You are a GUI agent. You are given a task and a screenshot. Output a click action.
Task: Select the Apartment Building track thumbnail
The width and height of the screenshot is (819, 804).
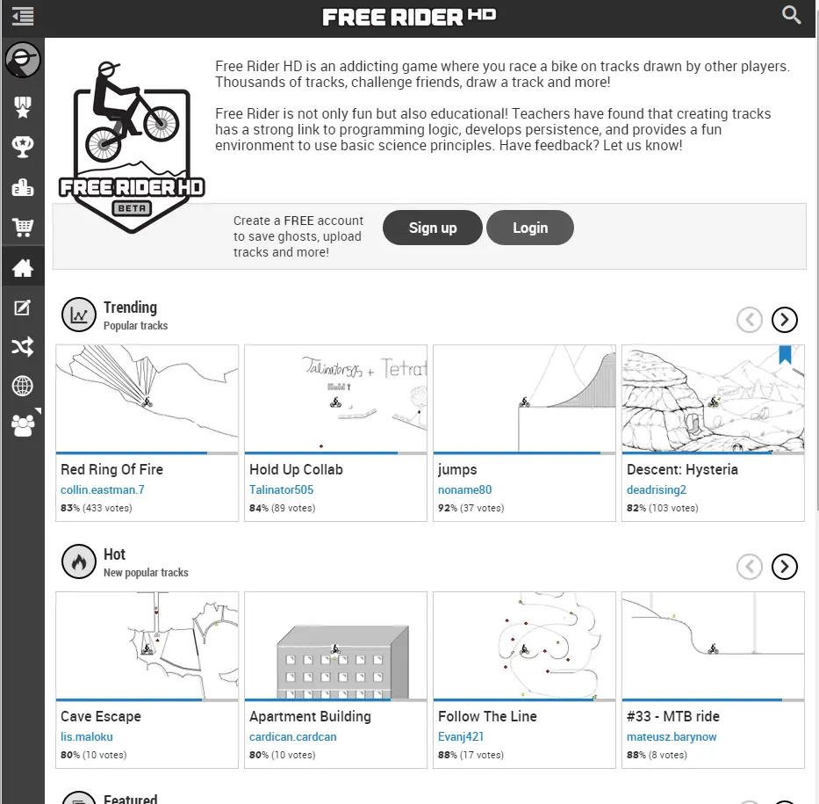(335, 646)
